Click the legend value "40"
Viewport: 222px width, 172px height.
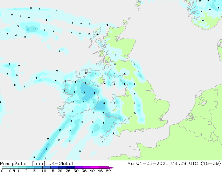click(x=92, y=171)
